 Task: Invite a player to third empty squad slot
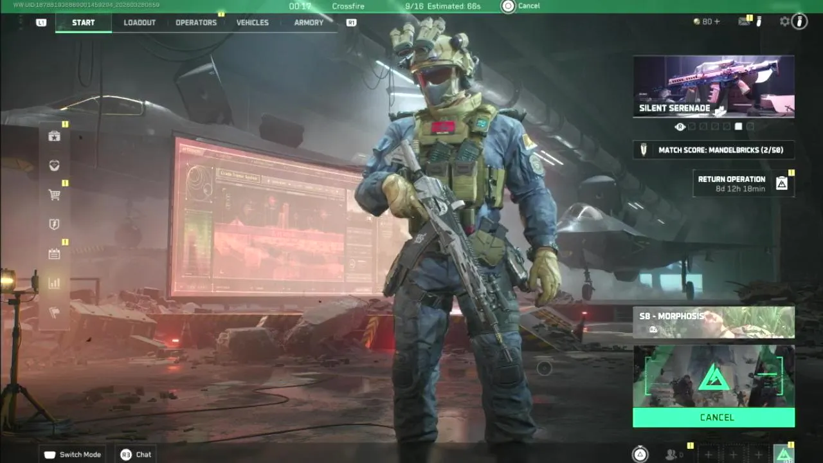coord(758,455)
